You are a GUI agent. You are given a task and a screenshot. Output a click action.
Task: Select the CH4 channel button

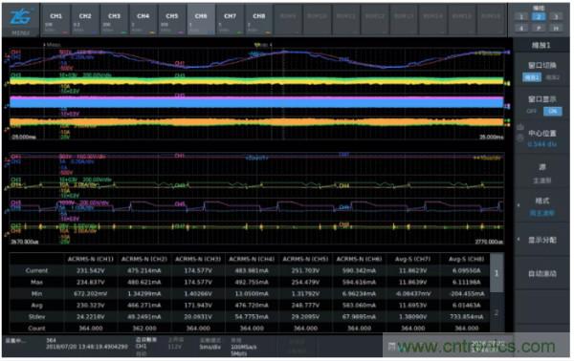tap(143, 20)
